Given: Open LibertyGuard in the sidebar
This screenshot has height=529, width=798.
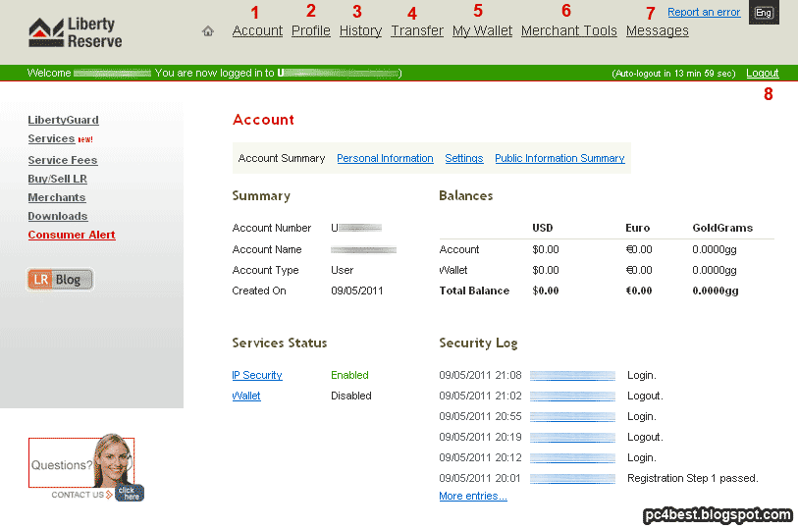Looking at the screenshot, I should pyautogui.click(x=63, y=120).
